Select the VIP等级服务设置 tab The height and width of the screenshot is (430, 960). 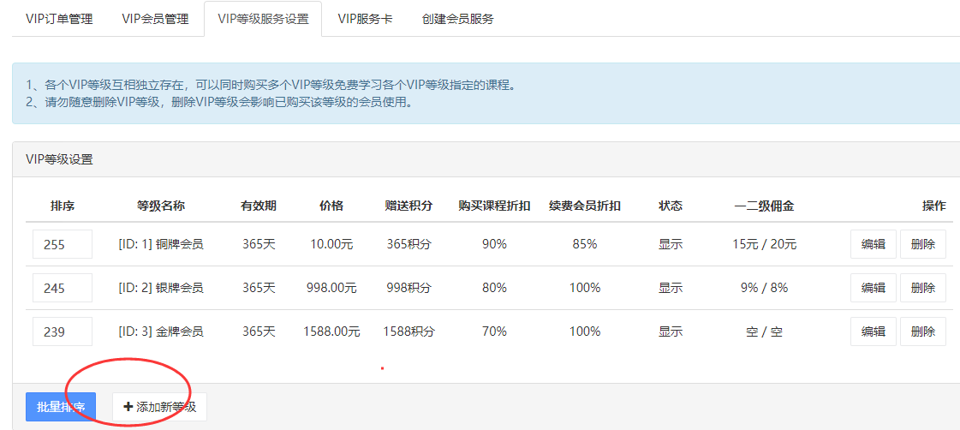point(263,19)
